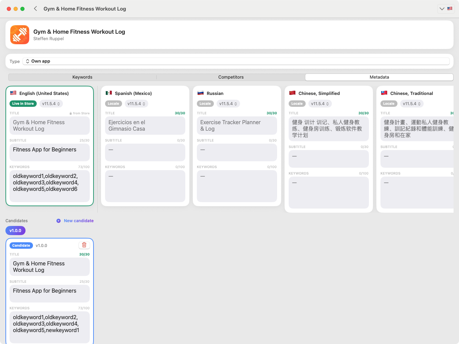Delete the v1.0.0 candidate with trash icon
The width and height of the screenshot is (459, 344).
84,245
